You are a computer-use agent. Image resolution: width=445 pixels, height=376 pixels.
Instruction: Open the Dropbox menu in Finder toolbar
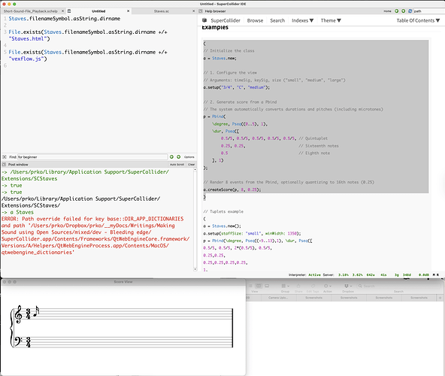pos(348,286)
